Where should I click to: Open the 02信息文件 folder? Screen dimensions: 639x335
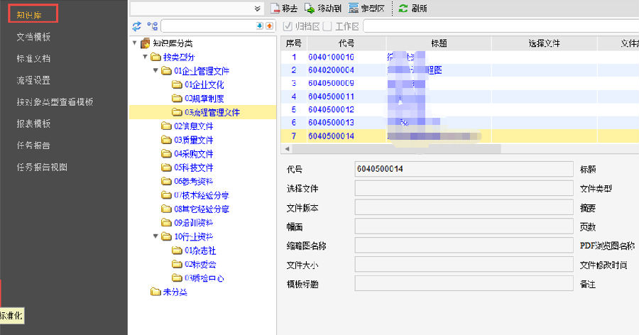(187, 126)
